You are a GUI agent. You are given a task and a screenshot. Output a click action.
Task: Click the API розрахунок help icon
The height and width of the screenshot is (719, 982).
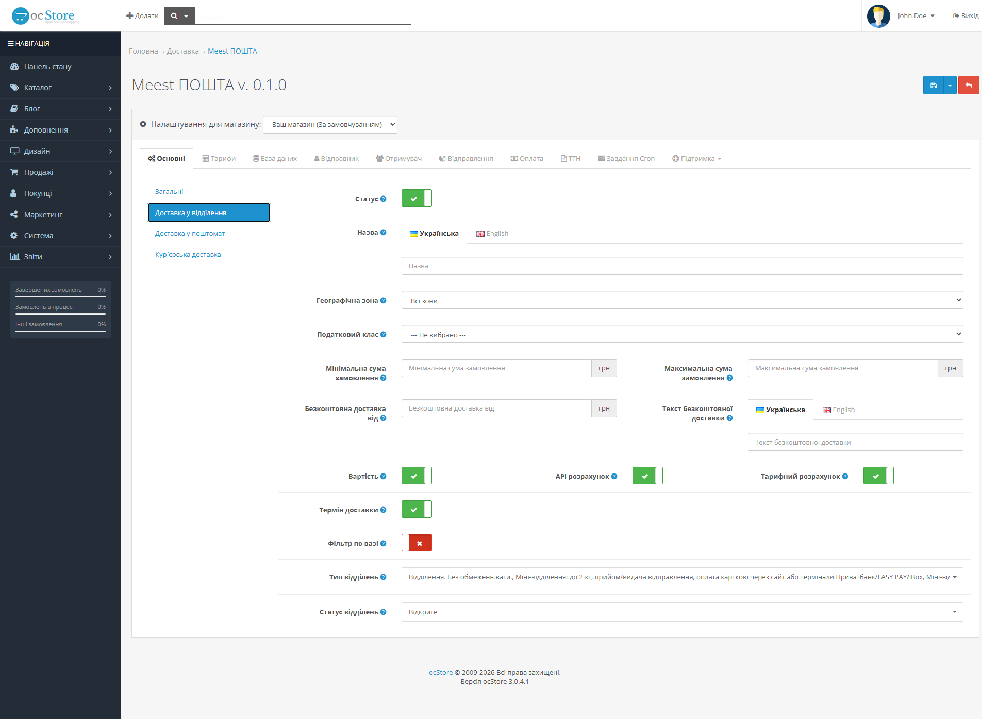(614, 476)
